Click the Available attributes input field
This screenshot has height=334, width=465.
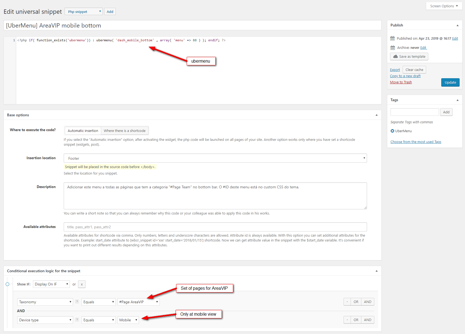pos(215,227)
